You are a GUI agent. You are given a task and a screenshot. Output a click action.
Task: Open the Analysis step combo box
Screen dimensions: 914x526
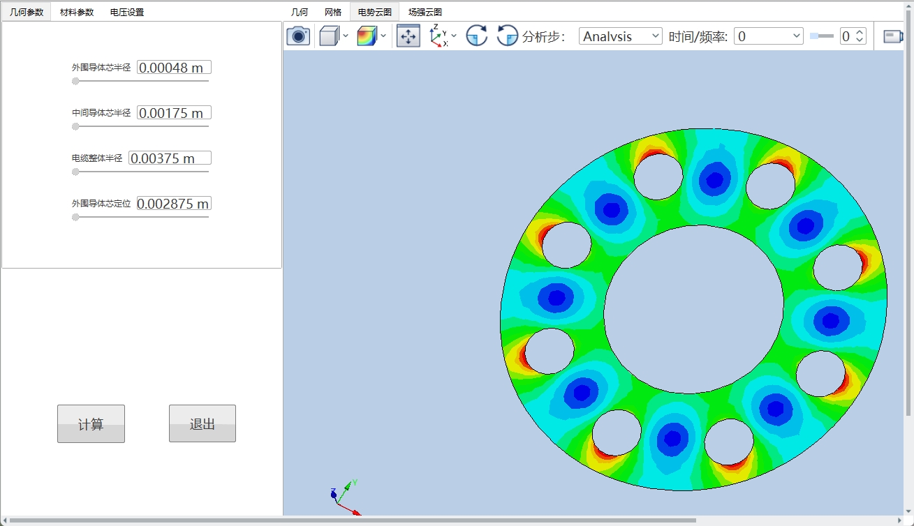(621, 36)
